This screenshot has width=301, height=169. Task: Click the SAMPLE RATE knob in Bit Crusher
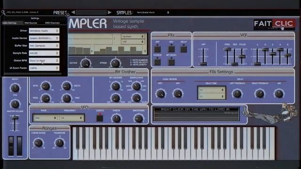click(136, 86)
